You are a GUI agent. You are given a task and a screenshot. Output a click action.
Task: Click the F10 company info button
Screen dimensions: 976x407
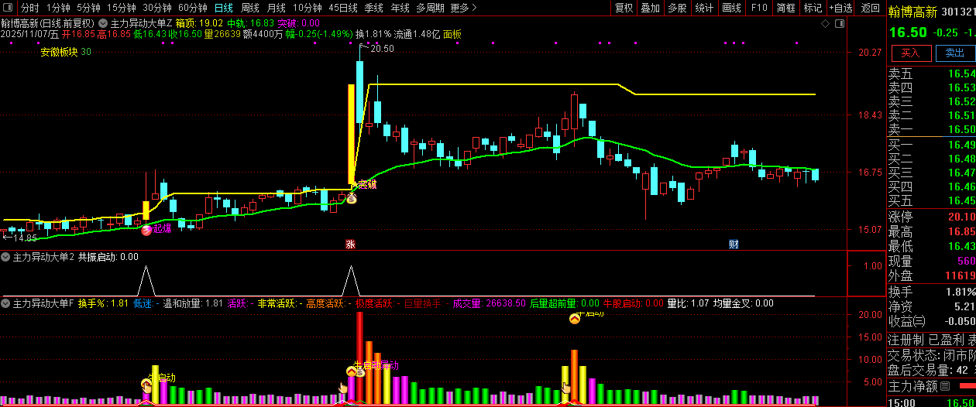pos(759,8)
